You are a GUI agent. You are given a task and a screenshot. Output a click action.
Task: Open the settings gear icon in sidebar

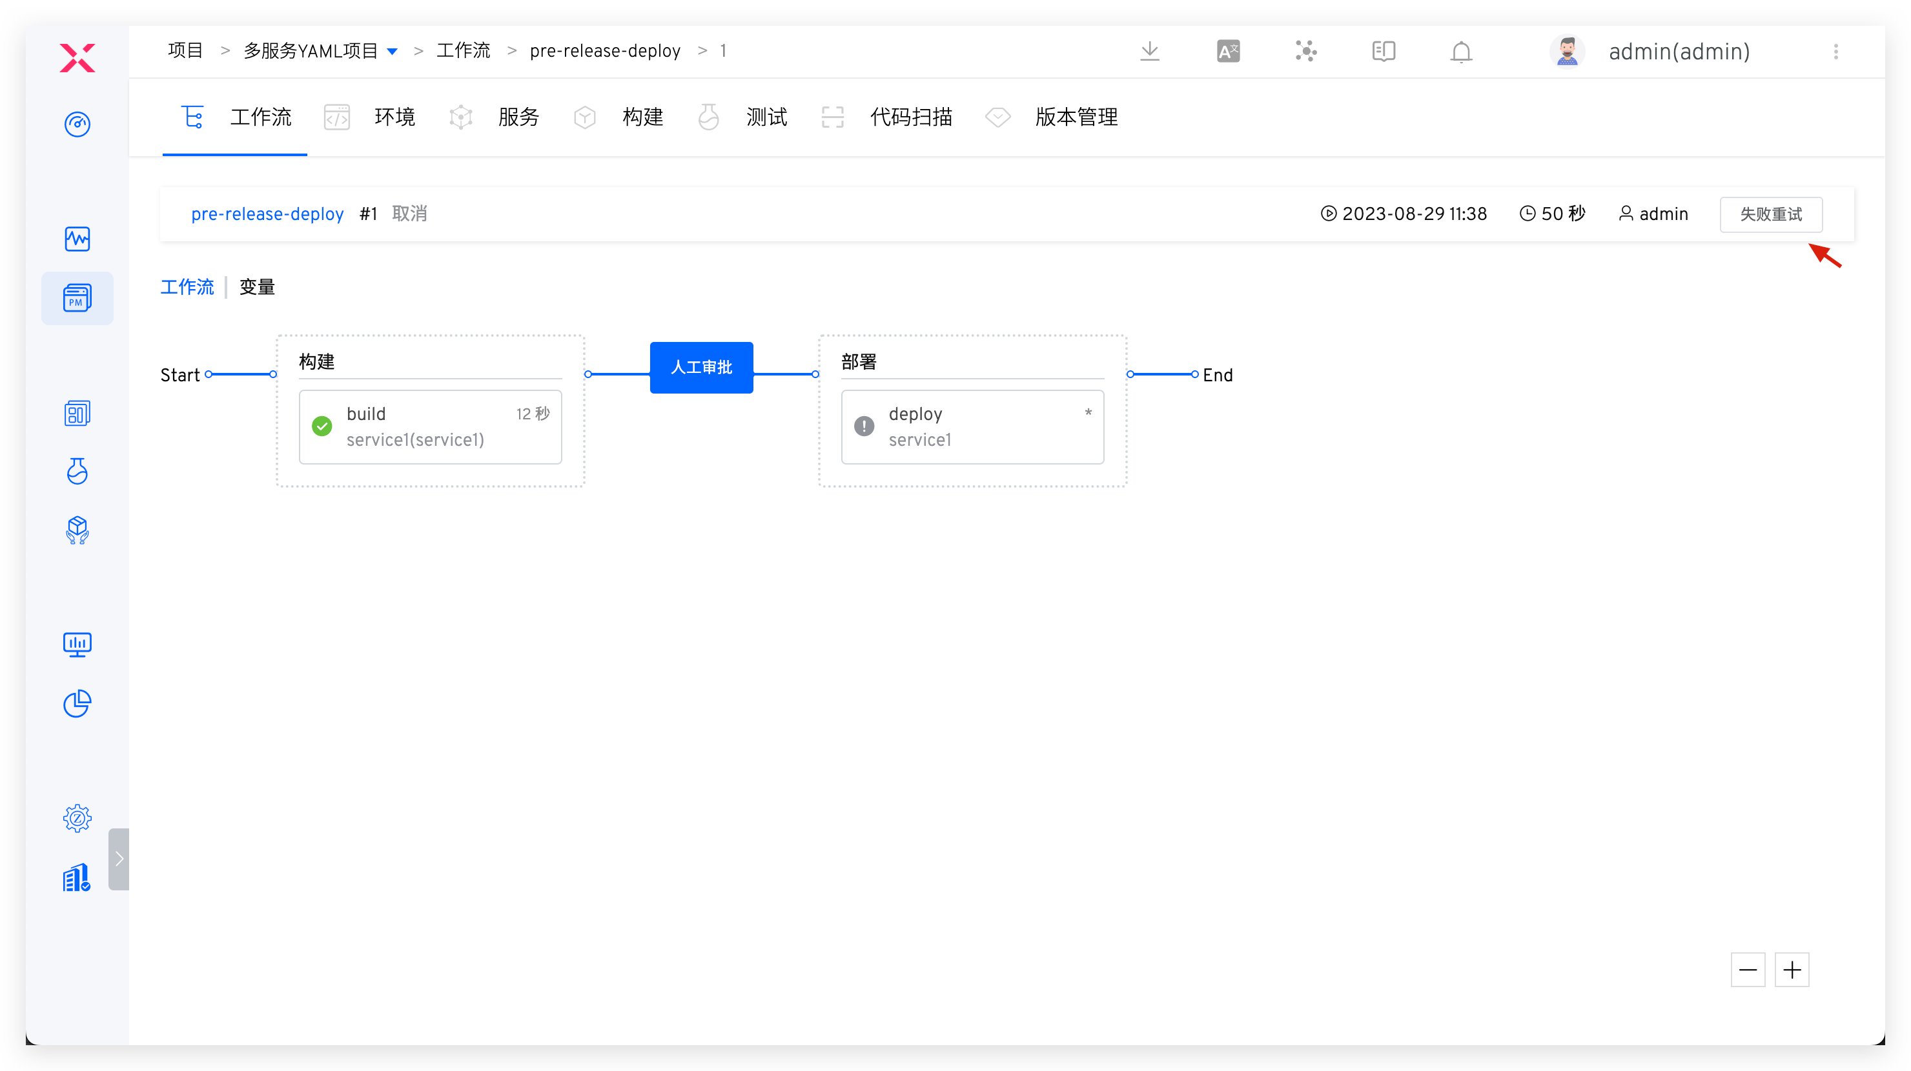pos(77,818)
